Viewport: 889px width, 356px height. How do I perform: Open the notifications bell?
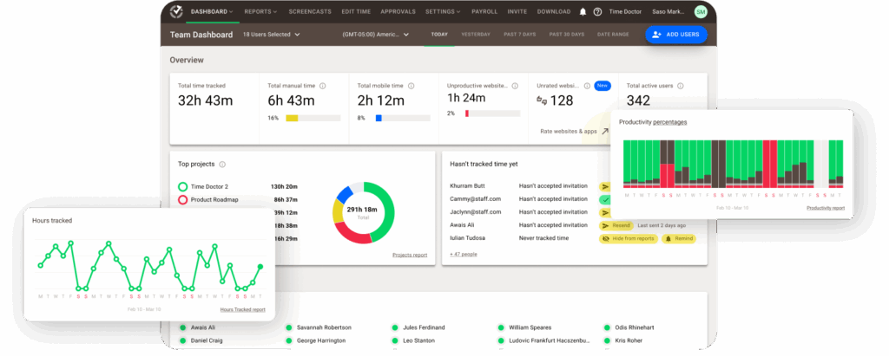point(583,12)
